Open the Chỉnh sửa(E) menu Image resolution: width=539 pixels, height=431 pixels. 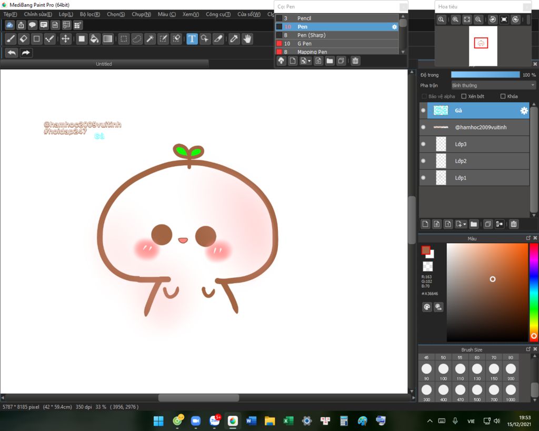[x=38, y=14]
